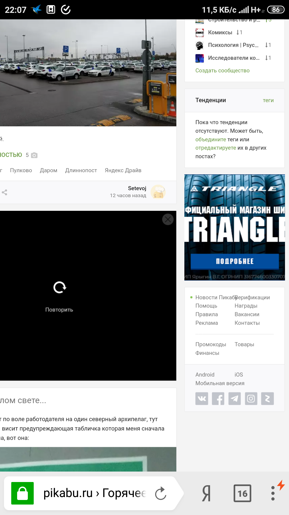Open the parking lot photo
The height and width of the screenshot is (515, 289).
88,73
